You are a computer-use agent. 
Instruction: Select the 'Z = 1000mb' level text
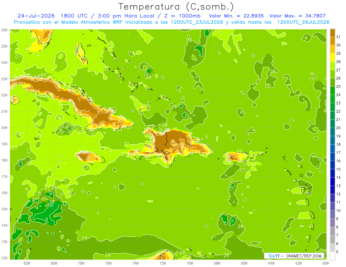[183, 16]
